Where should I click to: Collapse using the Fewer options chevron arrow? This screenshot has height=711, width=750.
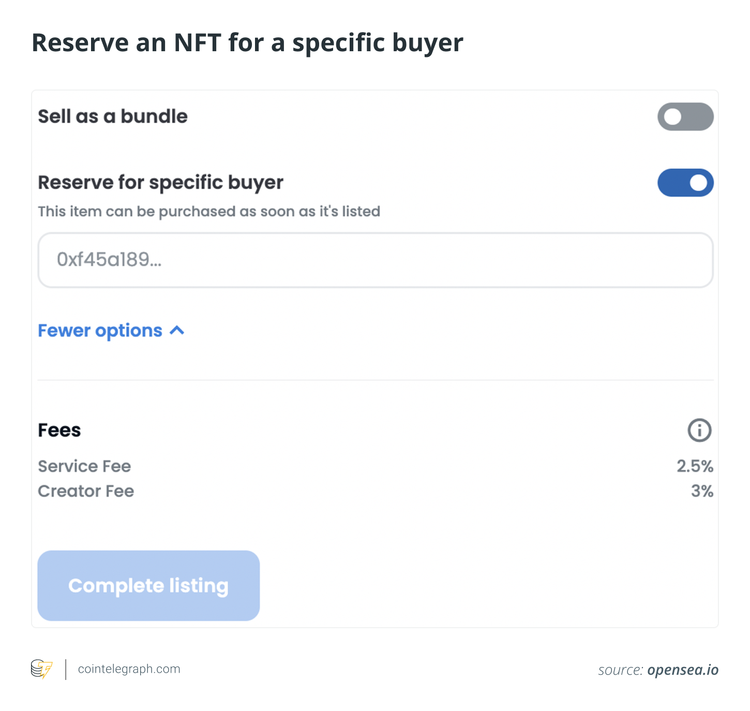177,330
